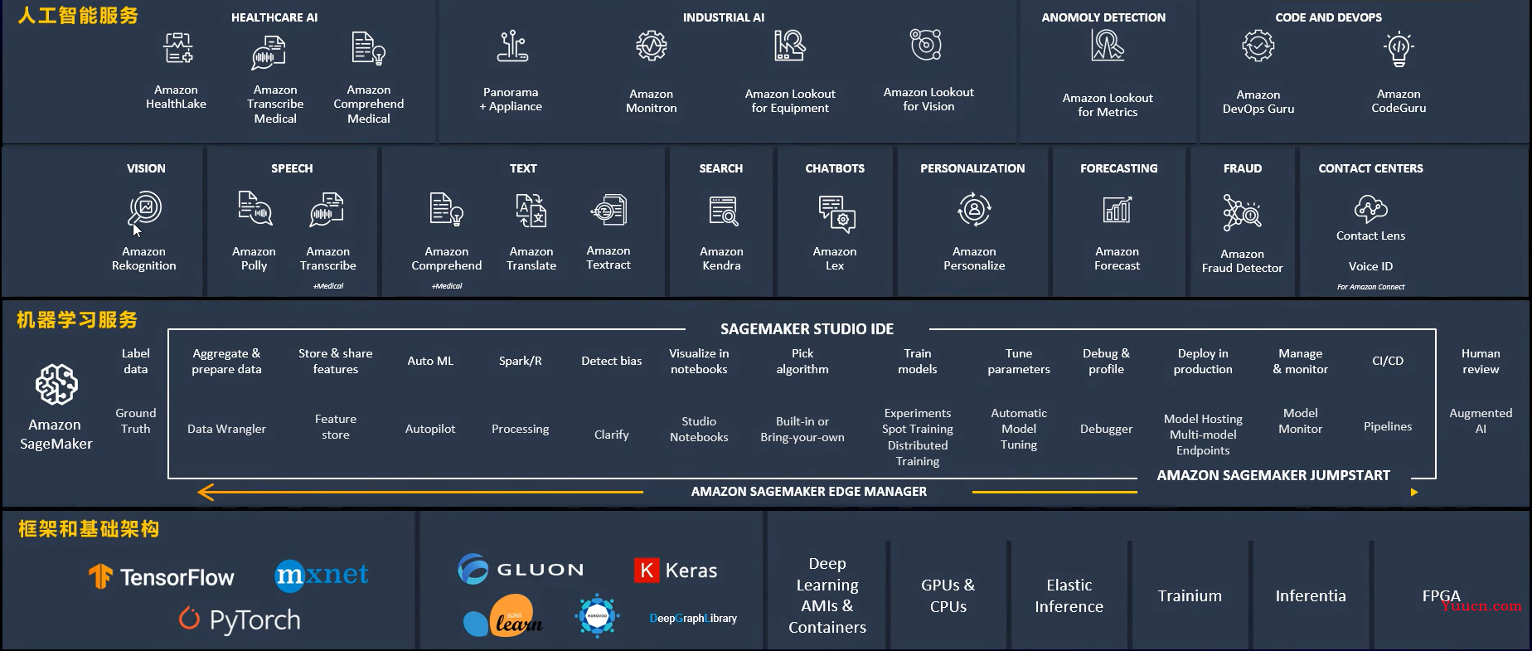Screen dimensions: 1532x651
Task: Click the Voice ID label
Action: [1370, 266]
